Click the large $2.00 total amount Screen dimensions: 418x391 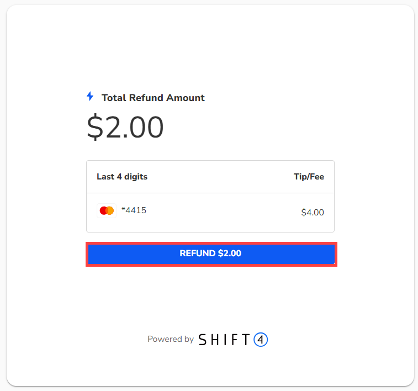pos(125,127)
